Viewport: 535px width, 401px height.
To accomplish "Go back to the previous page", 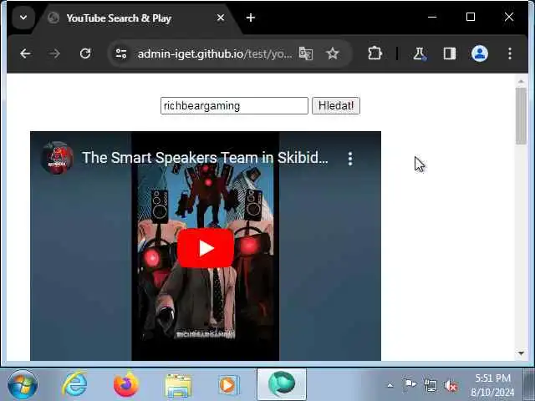I will click(26, 53).
